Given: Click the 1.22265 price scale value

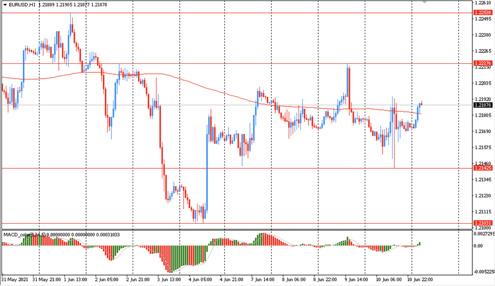Looking at the screenshot, I should 483,51.
